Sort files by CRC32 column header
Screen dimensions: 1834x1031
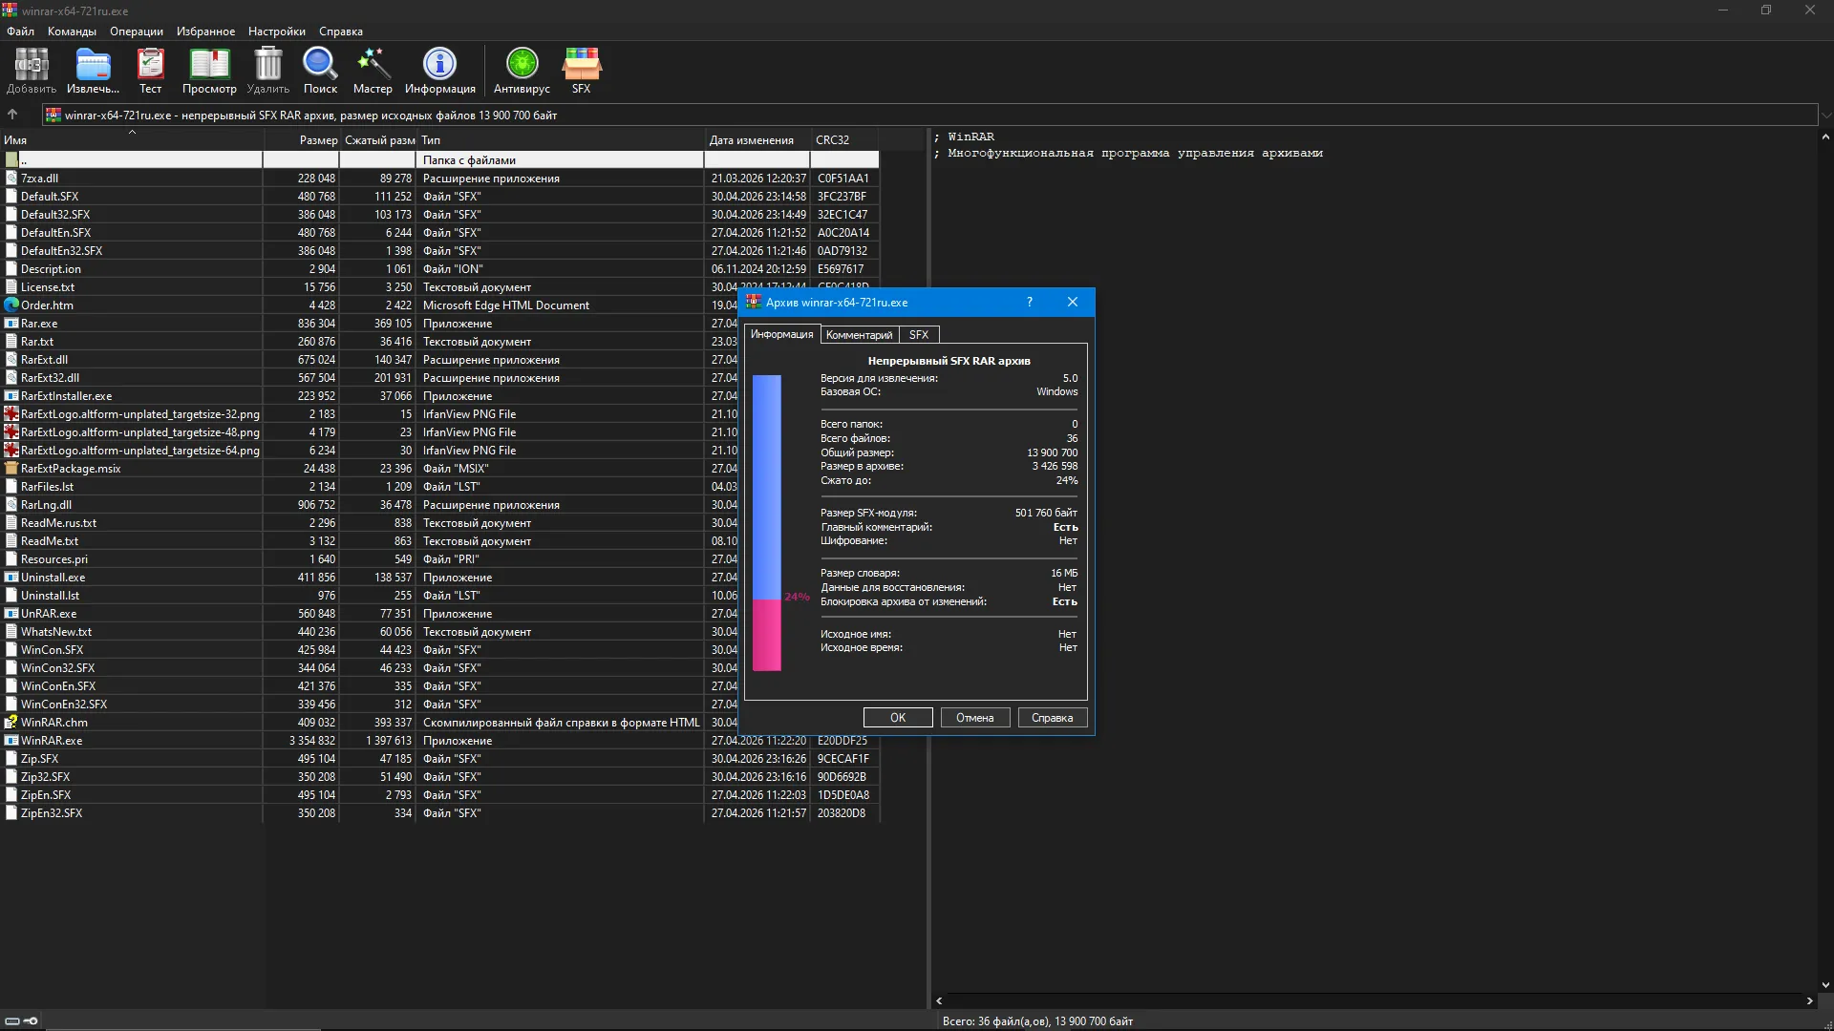tap(844, 139)
